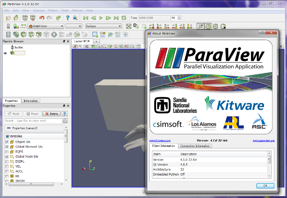Open the File menu
The image size is (287, 198).
click(x=7, y=10)
